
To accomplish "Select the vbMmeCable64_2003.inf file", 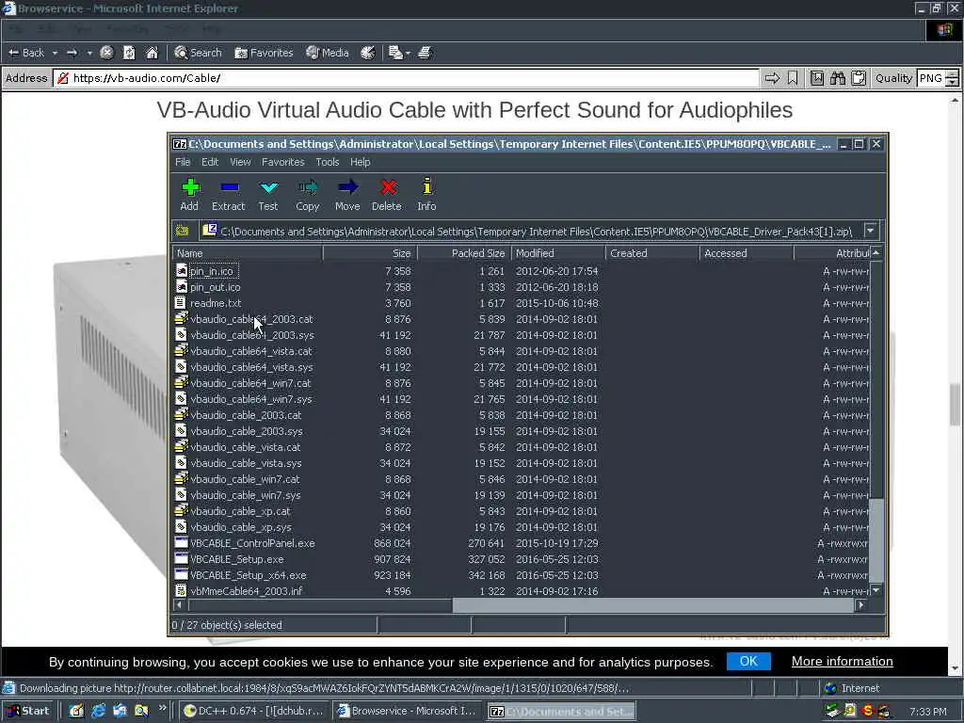I will coord(246,591).
